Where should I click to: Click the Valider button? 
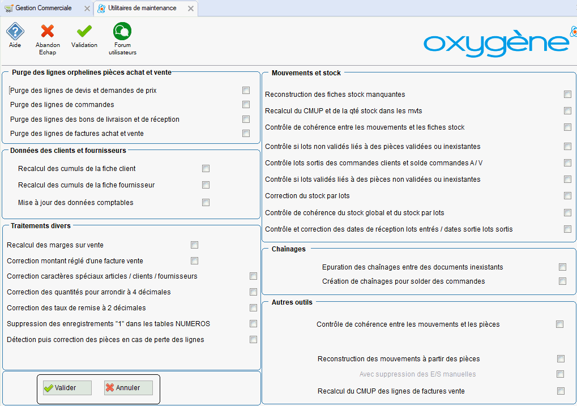(67, 388)
